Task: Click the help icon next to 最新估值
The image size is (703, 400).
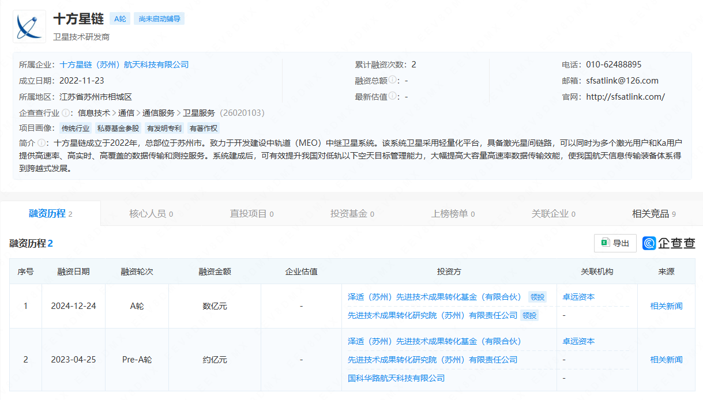Action: click(x=393, y=96)
